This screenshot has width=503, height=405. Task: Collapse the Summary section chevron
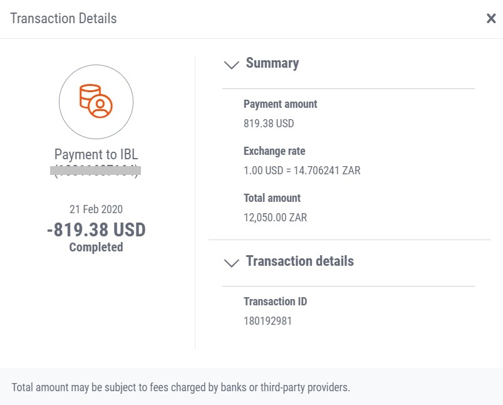coord(232,64)
